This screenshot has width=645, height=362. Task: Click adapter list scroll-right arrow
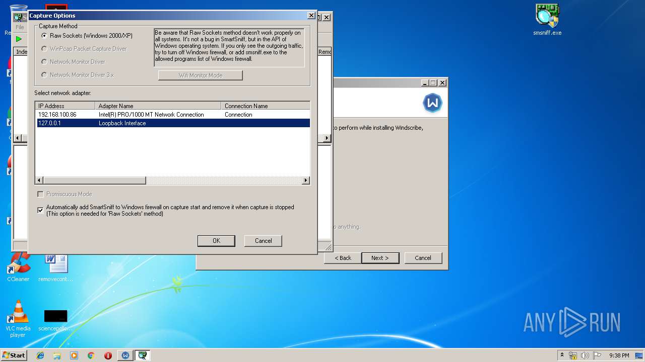pos(306,180)
